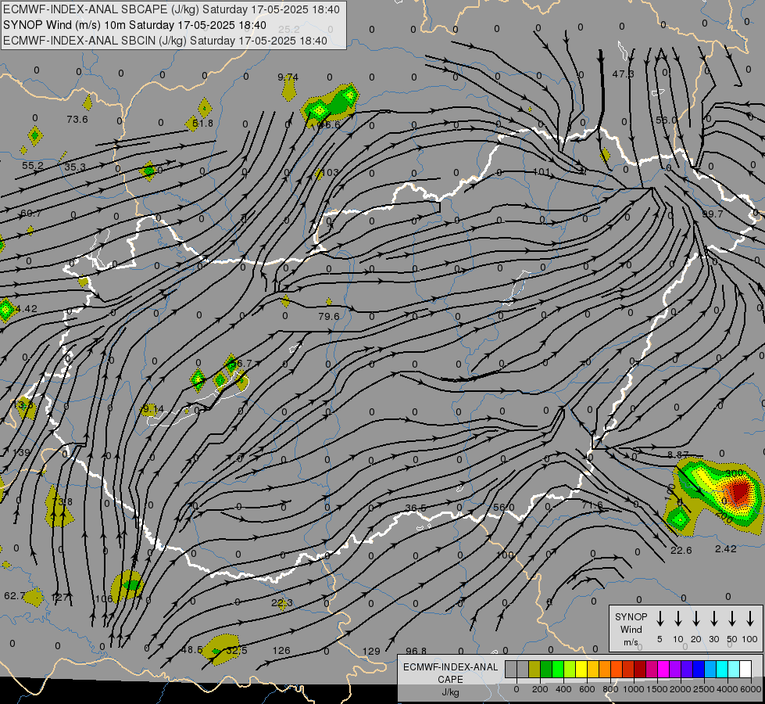Viewport: 765px width, 704px height.
Task: Click the map value 71.6
Action: click(x=592, y=505)
